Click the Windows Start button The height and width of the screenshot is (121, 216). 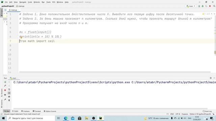pyautogui.click(x=3, y=118)
